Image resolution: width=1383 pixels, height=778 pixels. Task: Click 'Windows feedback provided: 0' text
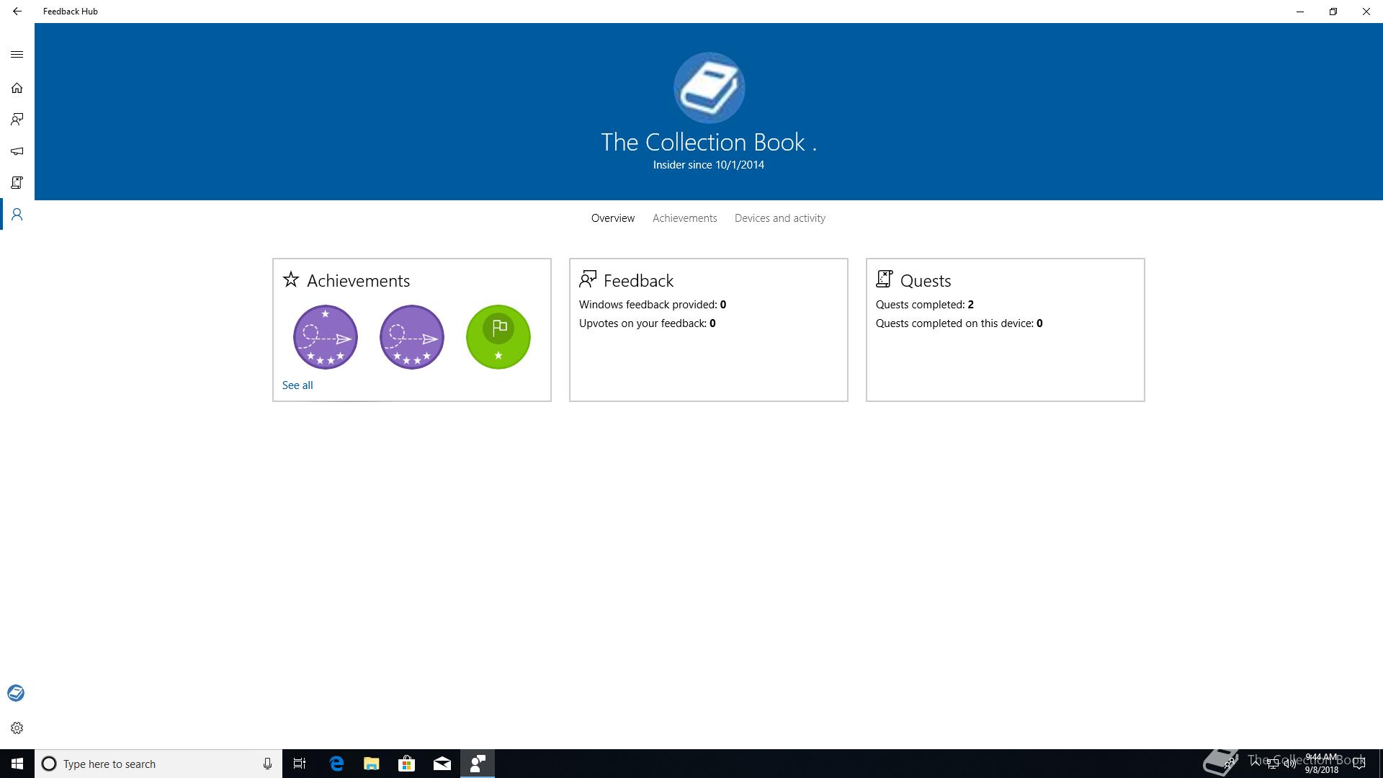(653, 305)
